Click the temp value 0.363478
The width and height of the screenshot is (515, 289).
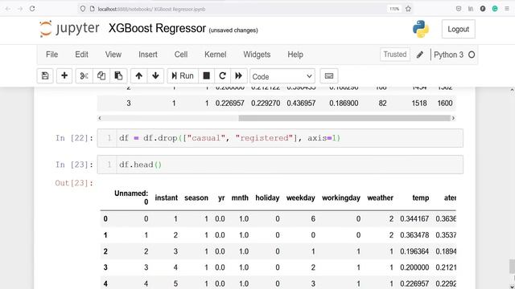pyautogui.click(x=414, y=235)
